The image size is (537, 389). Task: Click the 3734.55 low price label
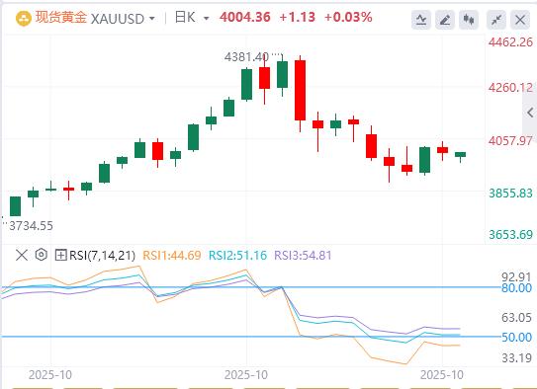click(x=31, y=226)
